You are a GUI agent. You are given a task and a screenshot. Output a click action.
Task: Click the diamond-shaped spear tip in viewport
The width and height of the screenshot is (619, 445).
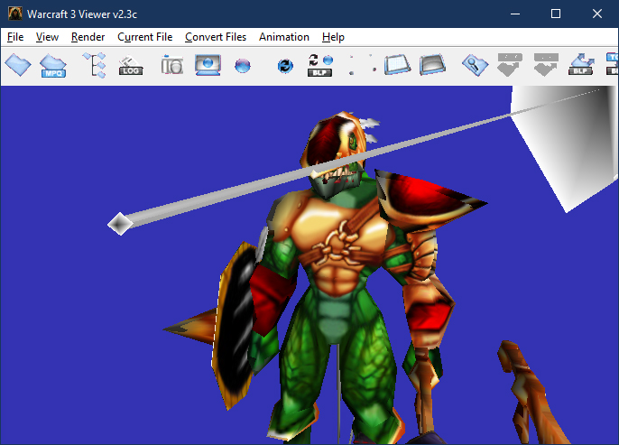(120, 224)
